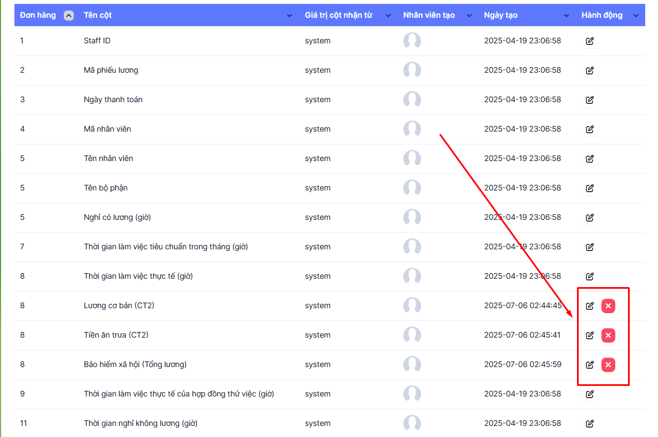Delete Bảo hiểm xã hội (Tổng lương) row
Image resolution: width=658 pixels, height=437 pixels.
pyautogui.click(x=608, y=365)
